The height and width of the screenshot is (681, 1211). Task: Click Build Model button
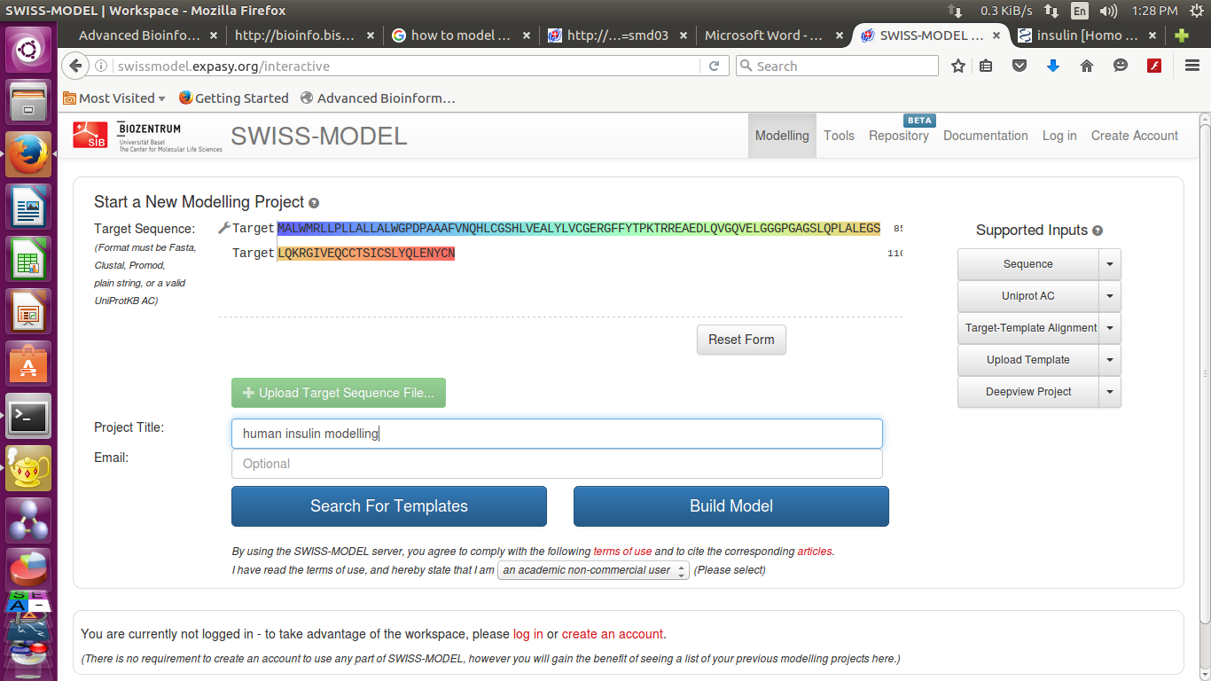(731, 506)
